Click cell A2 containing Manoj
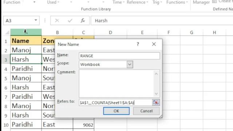 pyautogui.click(x=26, y=50)
